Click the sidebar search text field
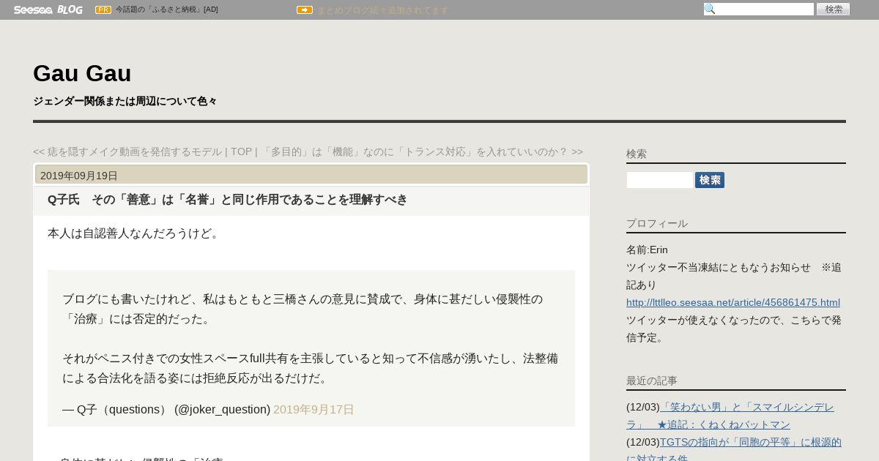879x461 pixels. coord(659,180)
